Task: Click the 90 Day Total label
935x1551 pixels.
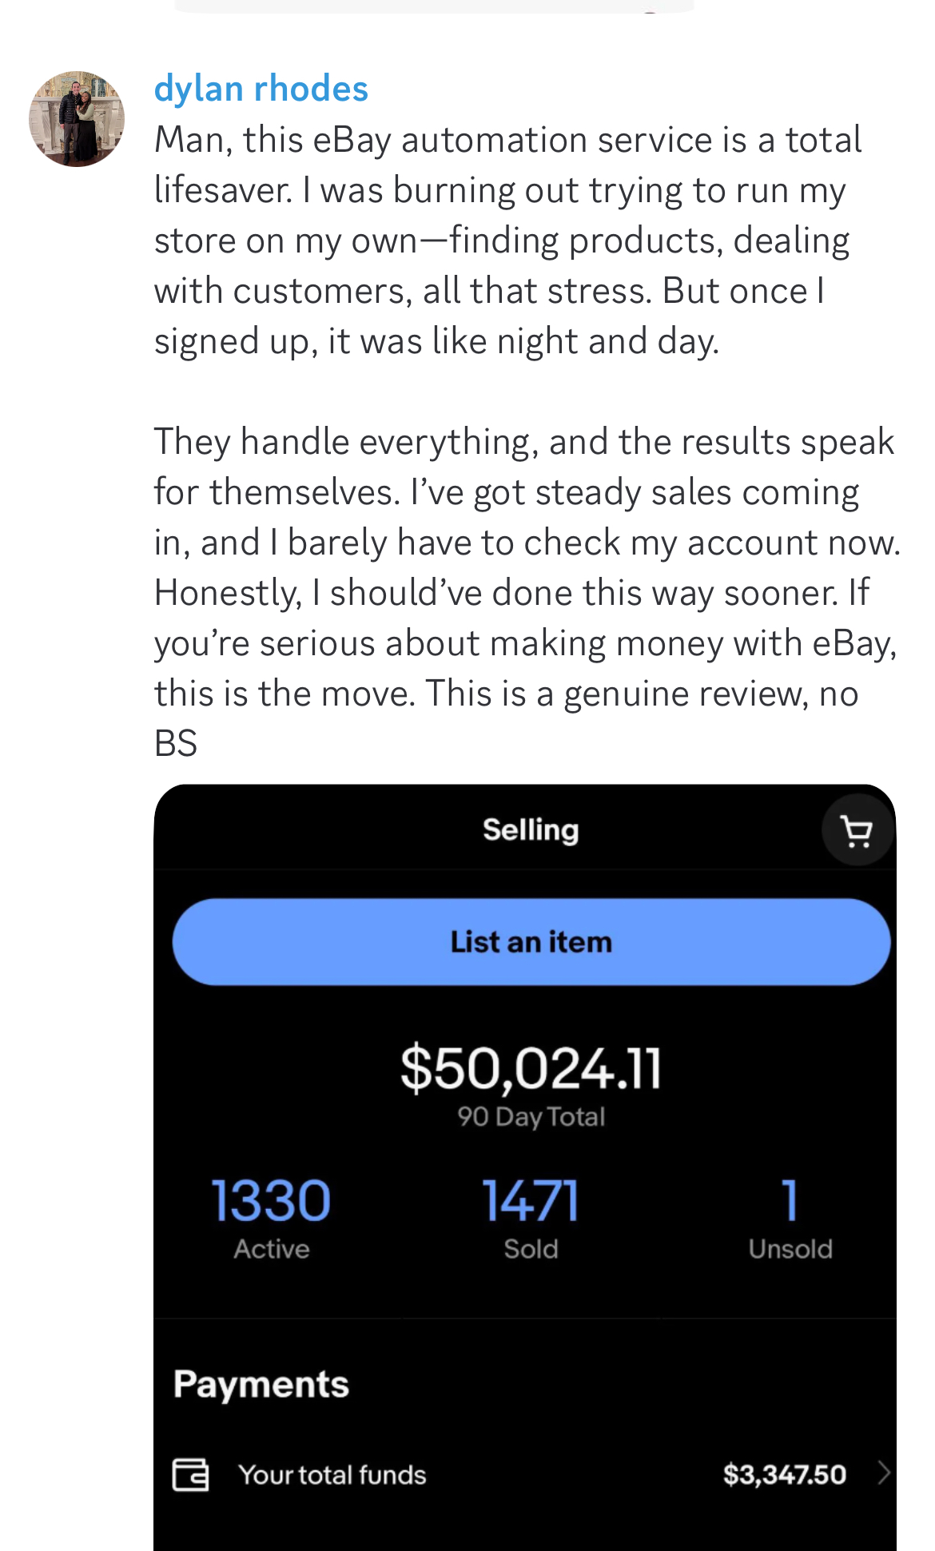Action: coord(531,1117)
